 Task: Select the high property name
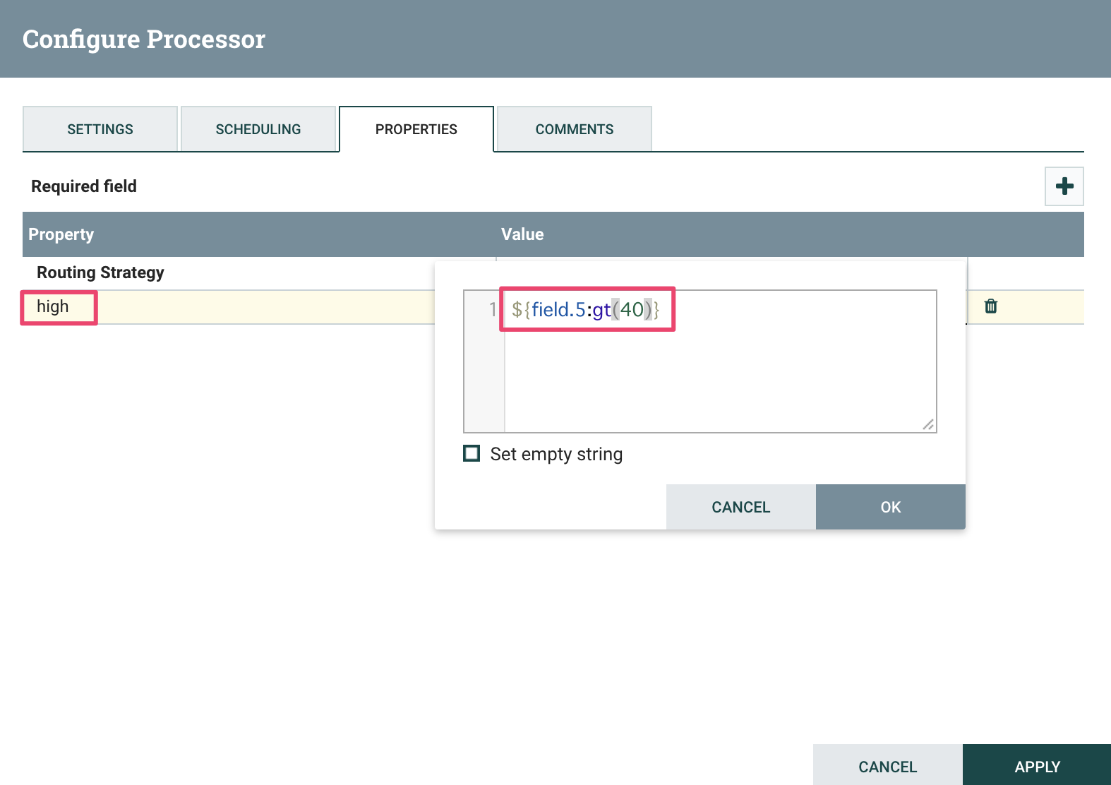pos(53,306)
